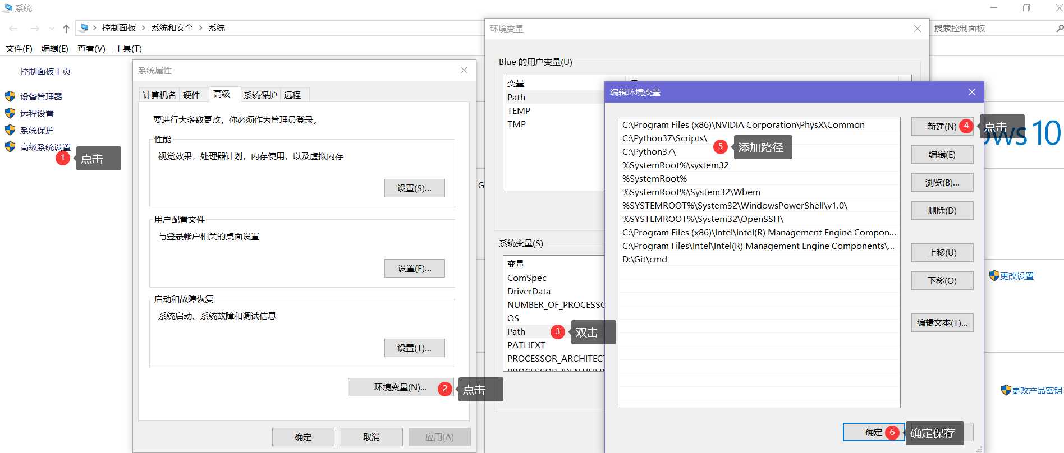
Task: Select the System32\Wbem path entry
Action: coord(759,192)
